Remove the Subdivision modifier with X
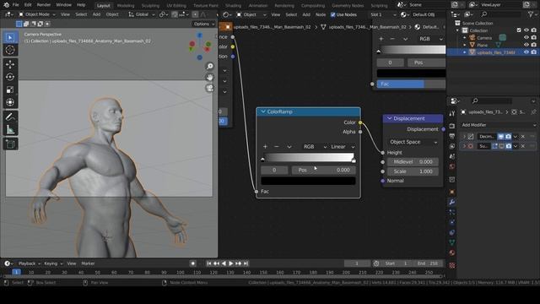The image size is (540, 304). point(523,146)
